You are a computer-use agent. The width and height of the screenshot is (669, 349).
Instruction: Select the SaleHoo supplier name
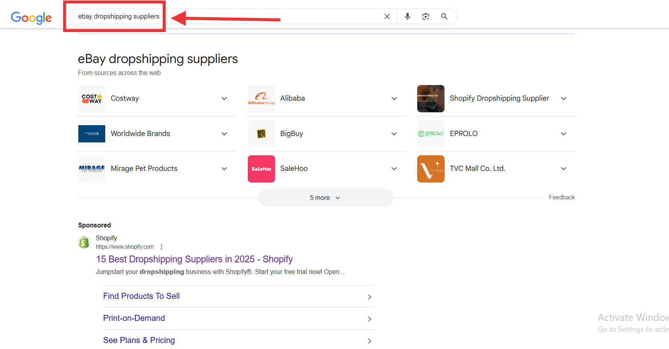tap(294, 168)
